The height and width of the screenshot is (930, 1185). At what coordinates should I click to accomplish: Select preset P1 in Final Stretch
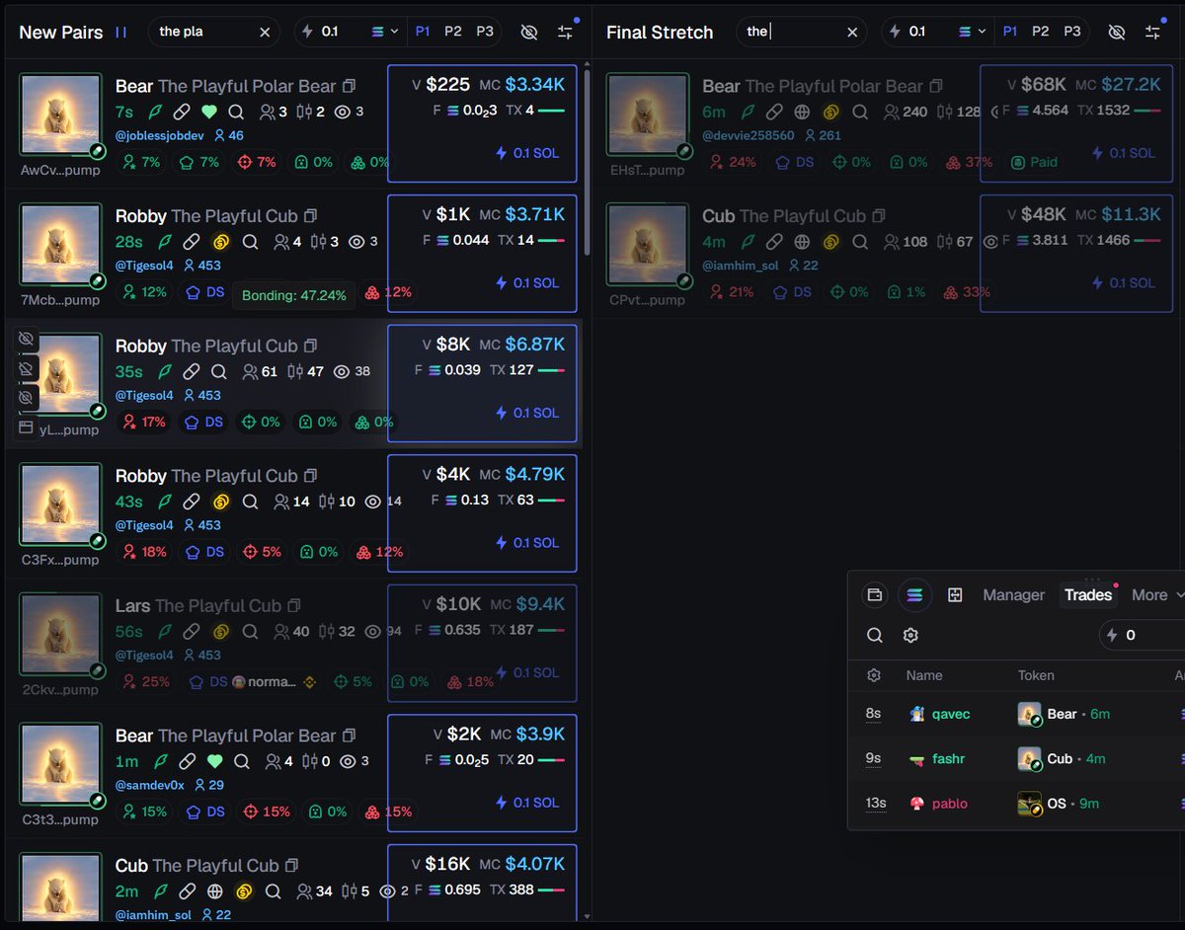(x=1010, y=32)
